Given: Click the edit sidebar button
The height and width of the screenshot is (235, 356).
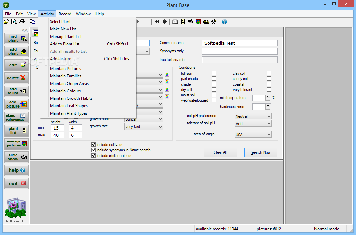Looking at the screenshot, I should 17,65.
